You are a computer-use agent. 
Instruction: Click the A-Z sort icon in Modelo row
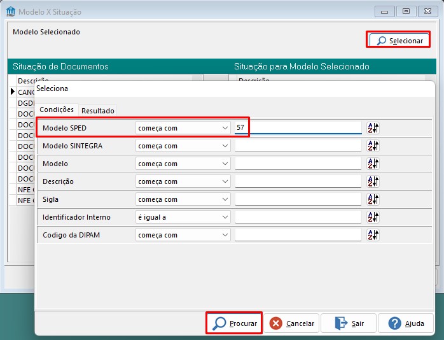tap(373, 164)
